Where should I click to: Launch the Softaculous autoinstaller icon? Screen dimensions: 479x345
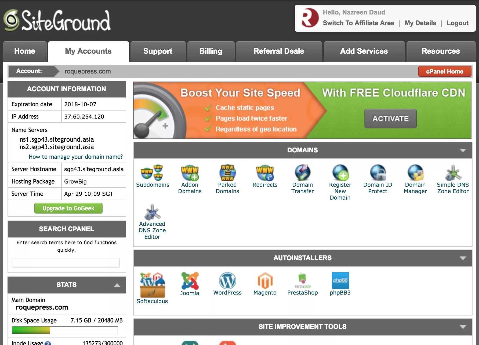(x=152, y=285)
